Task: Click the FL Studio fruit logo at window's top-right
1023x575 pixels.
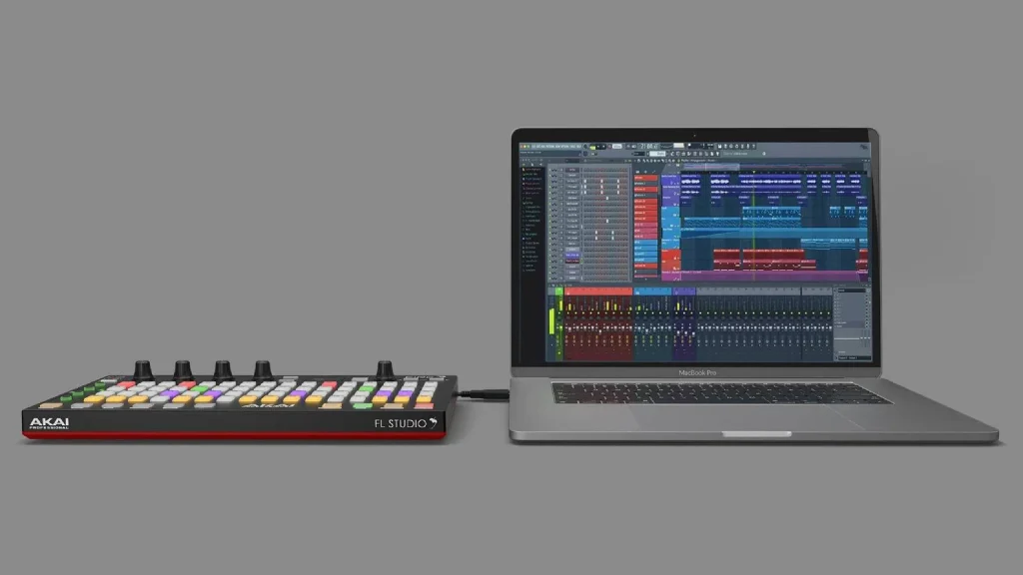Action: [864, 148]
